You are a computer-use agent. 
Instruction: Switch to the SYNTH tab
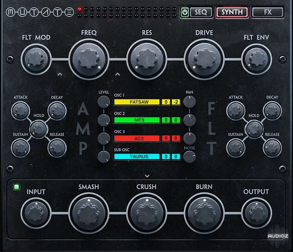[232, 12]
